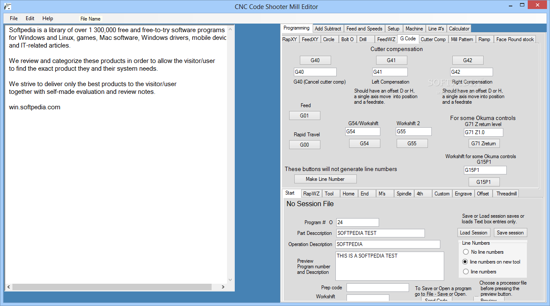Select the Bolt O tab
This screenshot has width=550, height=306.
coord(347,39)
